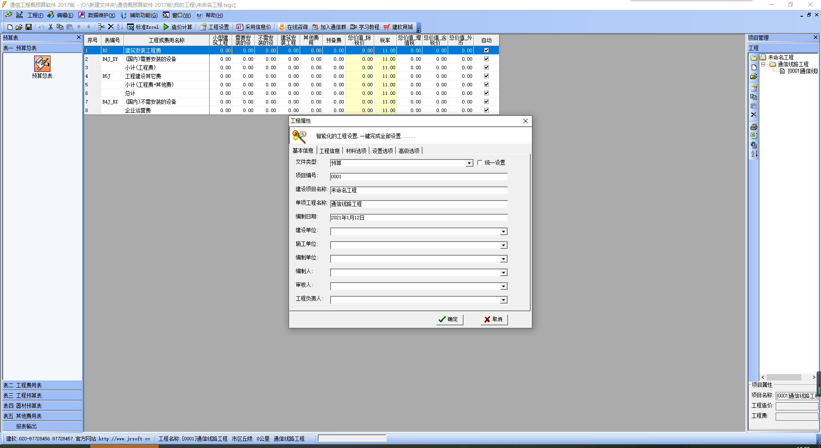821x448 pixels.
Task: Click the open folder icon in main toolbar
Action: tap(19, 27)
